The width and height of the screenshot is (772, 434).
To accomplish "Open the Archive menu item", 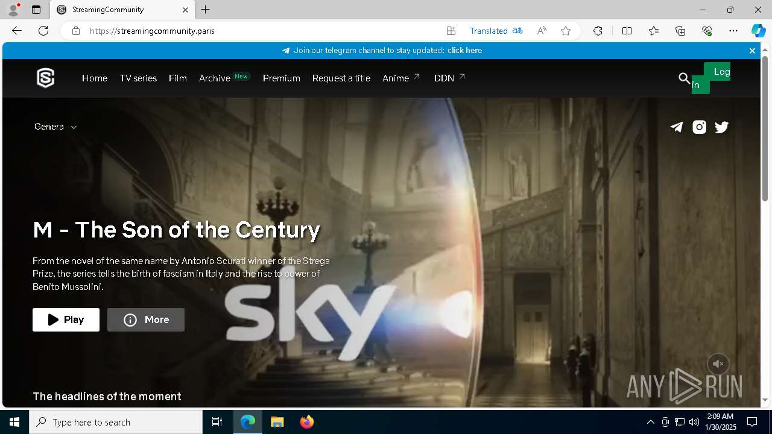I will 215,78.
